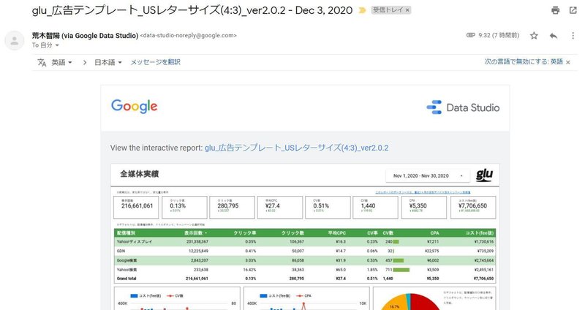This screenshot has width=585, height=310.
Task: Click the メッセージを翻訳 link
Action: [x=155, y=62]
